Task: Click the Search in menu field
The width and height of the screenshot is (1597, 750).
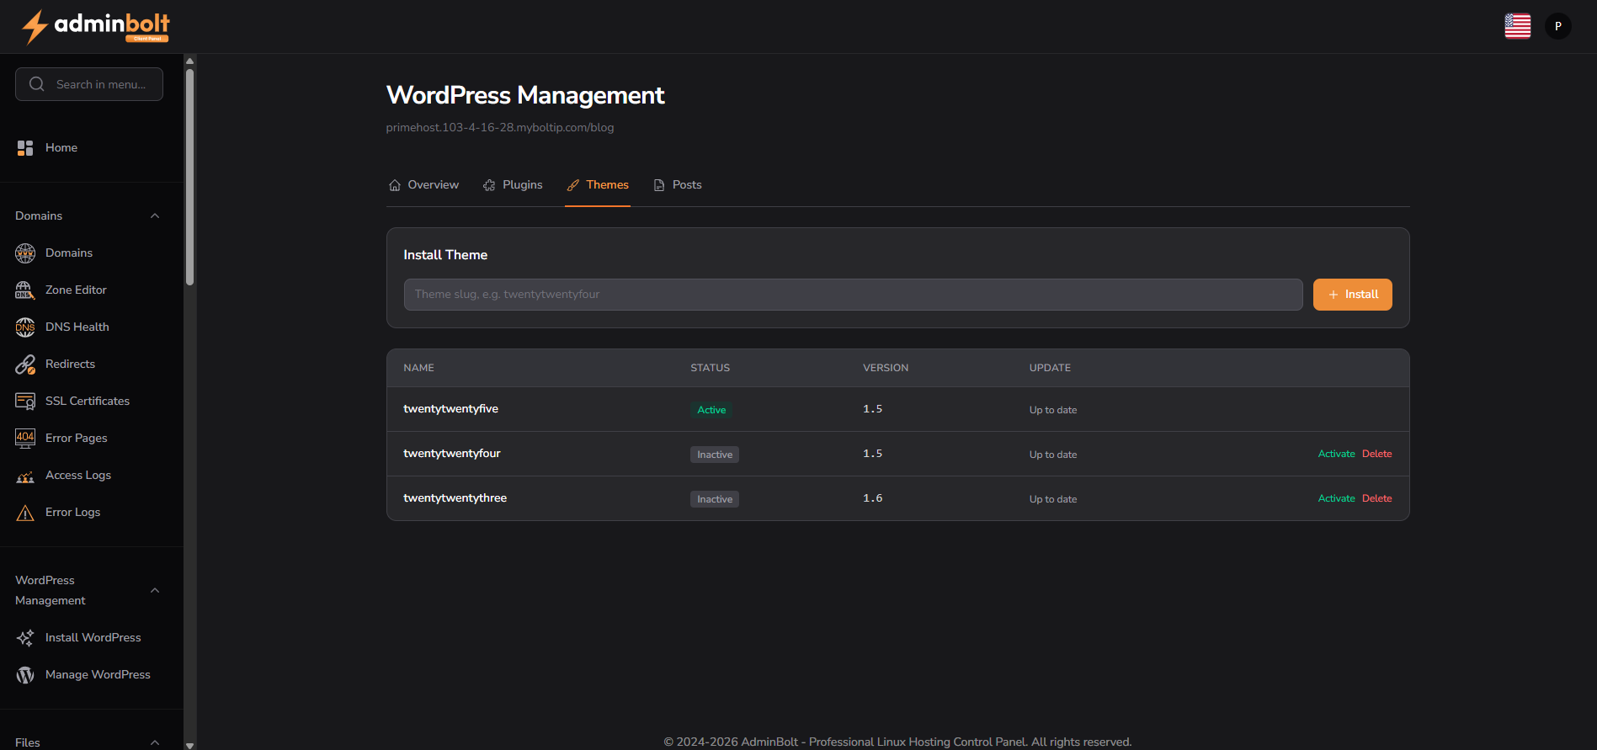Action: coord(89,84)
